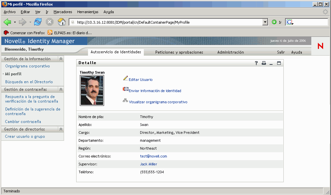Switch to the Peticiones y aprobaciones tab

[179, 52]
